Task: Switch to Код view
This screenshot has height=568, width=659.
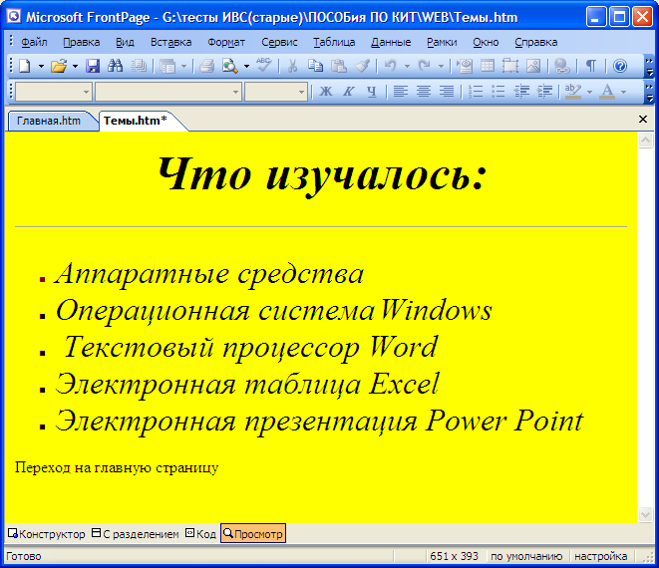Action: click(201, 534)
